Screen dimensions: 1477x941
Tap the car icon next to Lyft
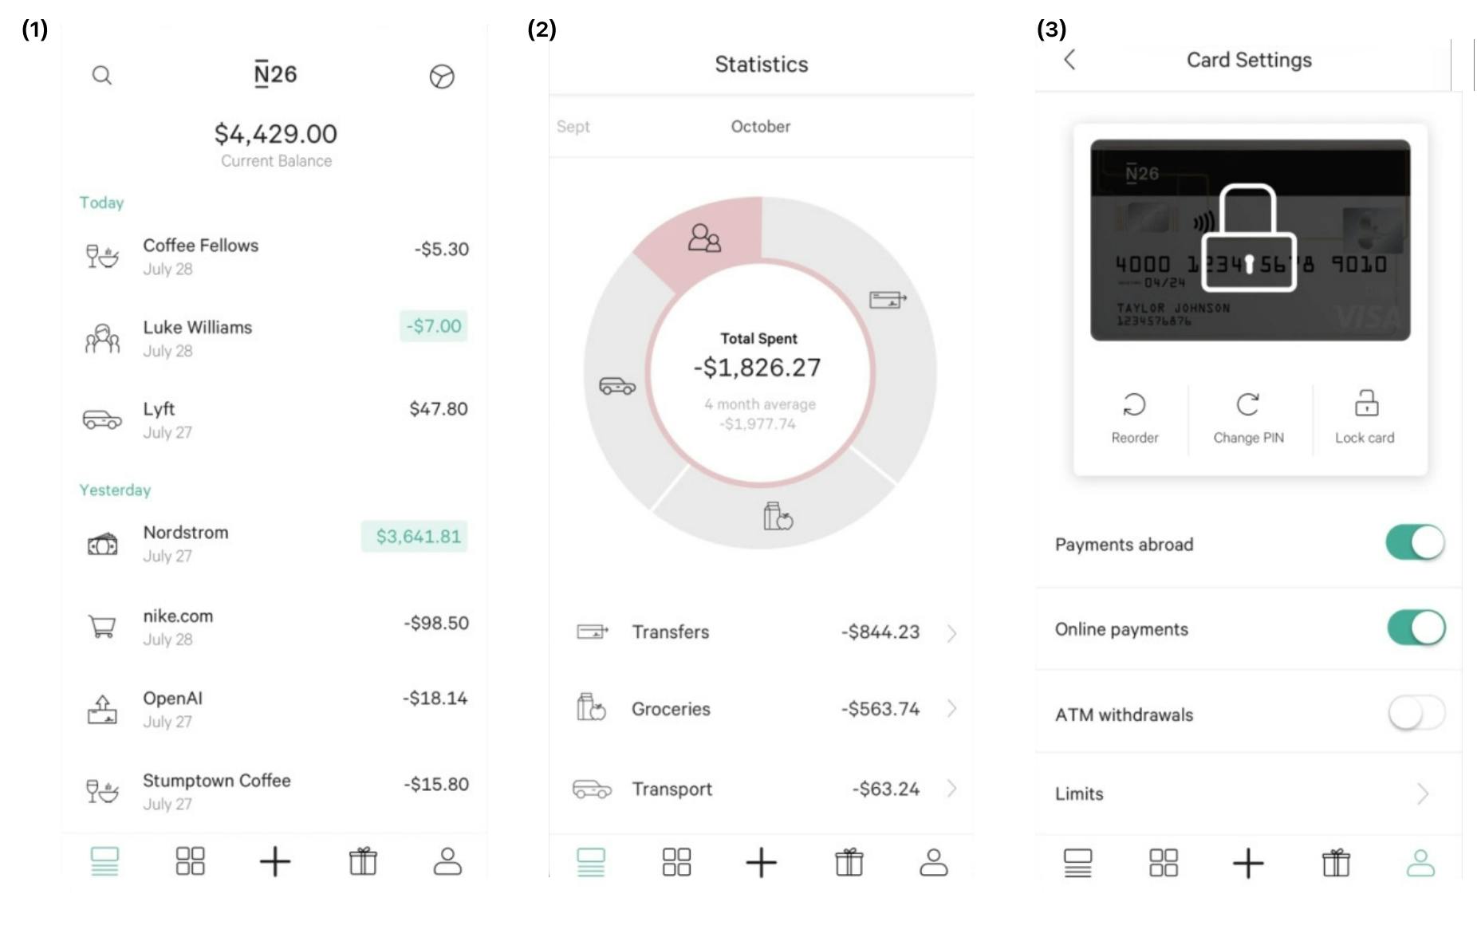[102, 419]
